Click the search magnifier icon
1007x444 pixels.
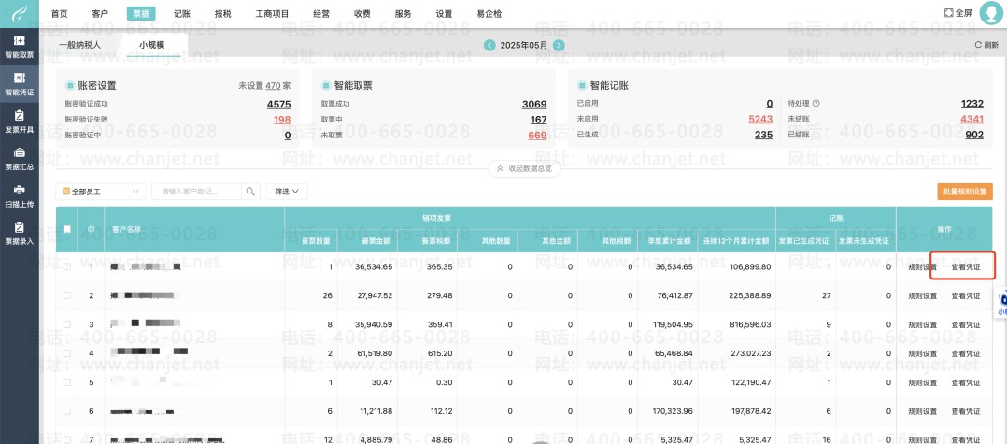point(250,192)
